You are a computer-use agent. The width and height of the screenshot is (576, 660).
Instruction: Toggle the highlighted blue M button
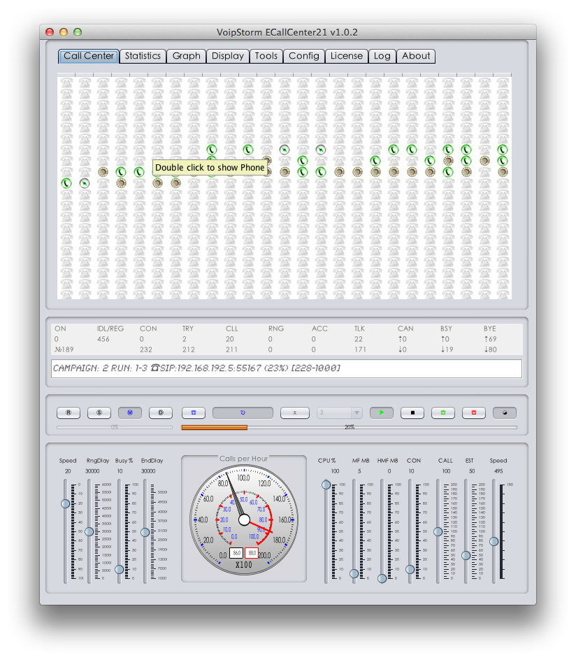[130, 412]
